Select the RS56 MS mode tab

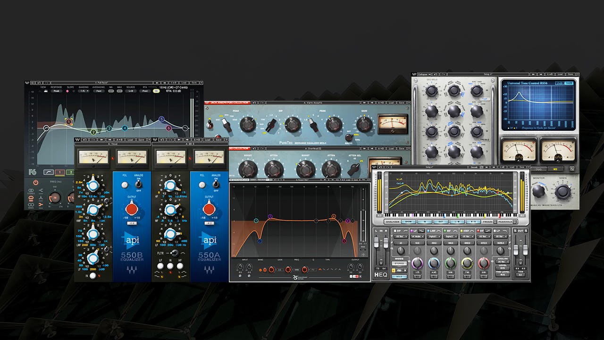(x=555, y=169)
